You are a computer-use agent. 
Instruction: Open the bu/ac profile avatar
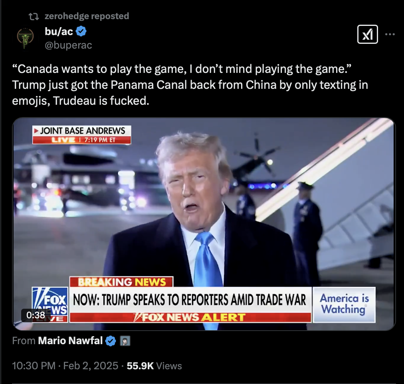(x=25, y=37)
